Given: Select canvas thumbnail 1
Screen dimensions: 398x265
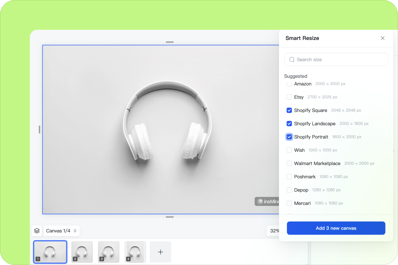Looking at the screenshot, I should click(x=50, y=252).
